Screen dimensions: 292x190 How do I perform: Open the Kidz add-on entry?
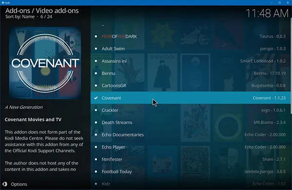click(x=190, y=184)
